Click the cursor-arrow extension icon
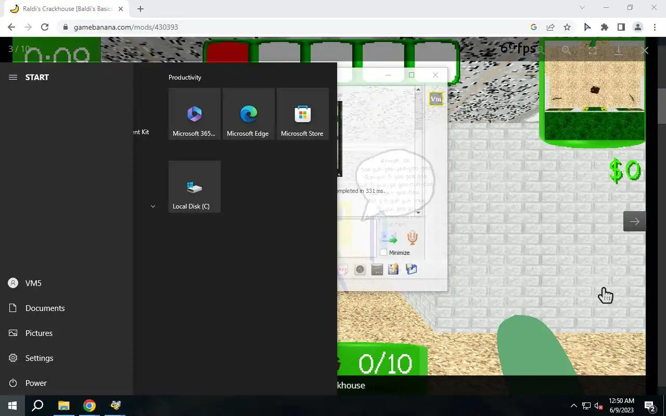The image size is (666, 416). click(587, 27)
